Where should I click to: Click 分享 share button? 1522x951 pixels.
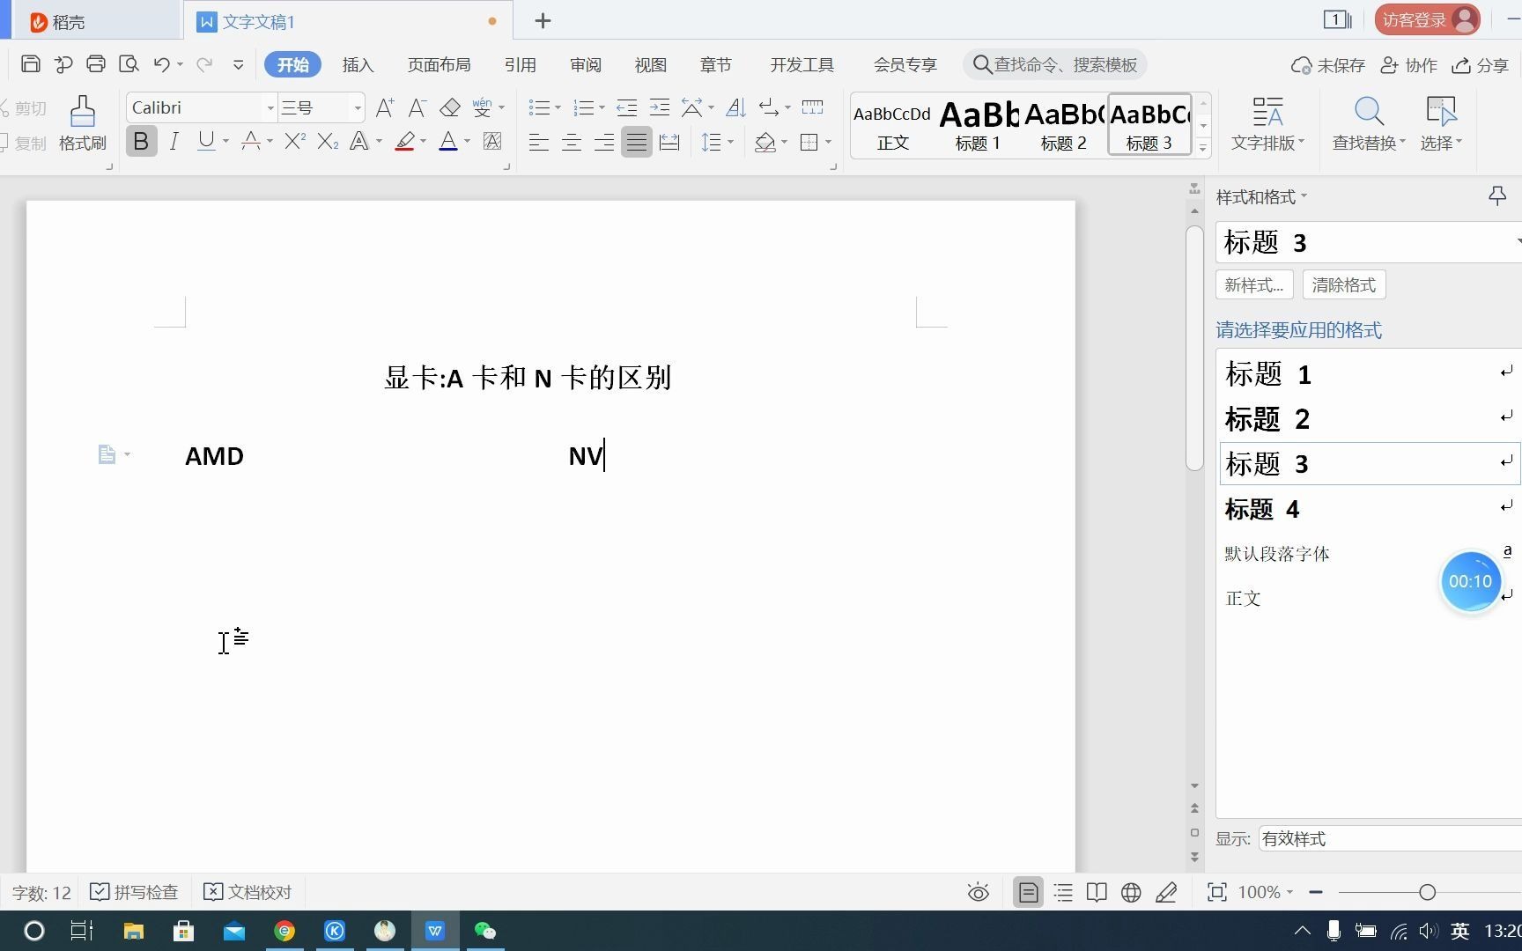tap(1481, 65)
